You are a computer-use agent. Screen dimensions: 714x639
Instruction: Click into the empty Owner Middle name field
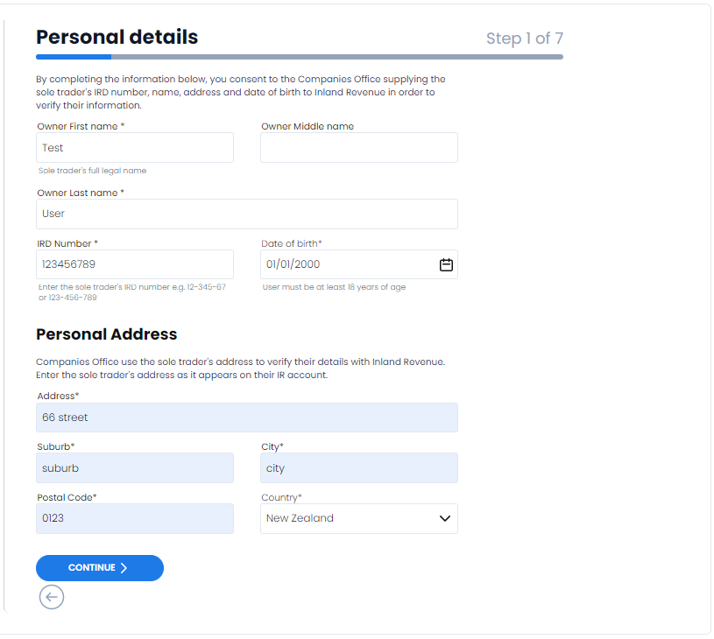point(359,147)
